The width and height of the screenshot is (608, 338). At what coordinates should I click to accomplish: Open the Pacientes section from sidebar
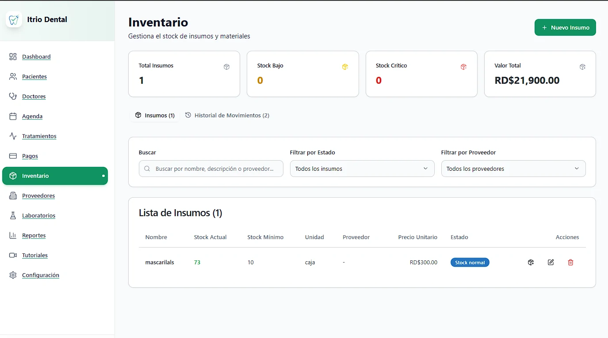(34, 76)
